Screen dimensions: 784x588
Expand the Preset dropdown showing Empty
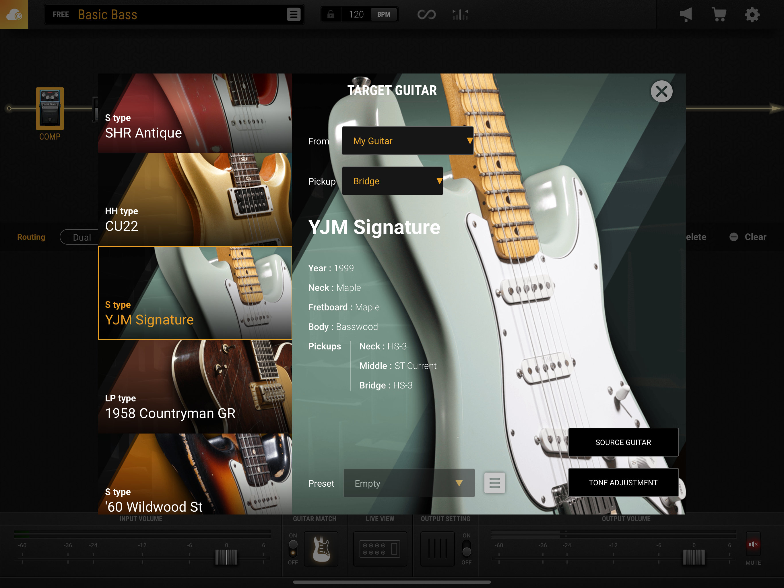(409, 483)
